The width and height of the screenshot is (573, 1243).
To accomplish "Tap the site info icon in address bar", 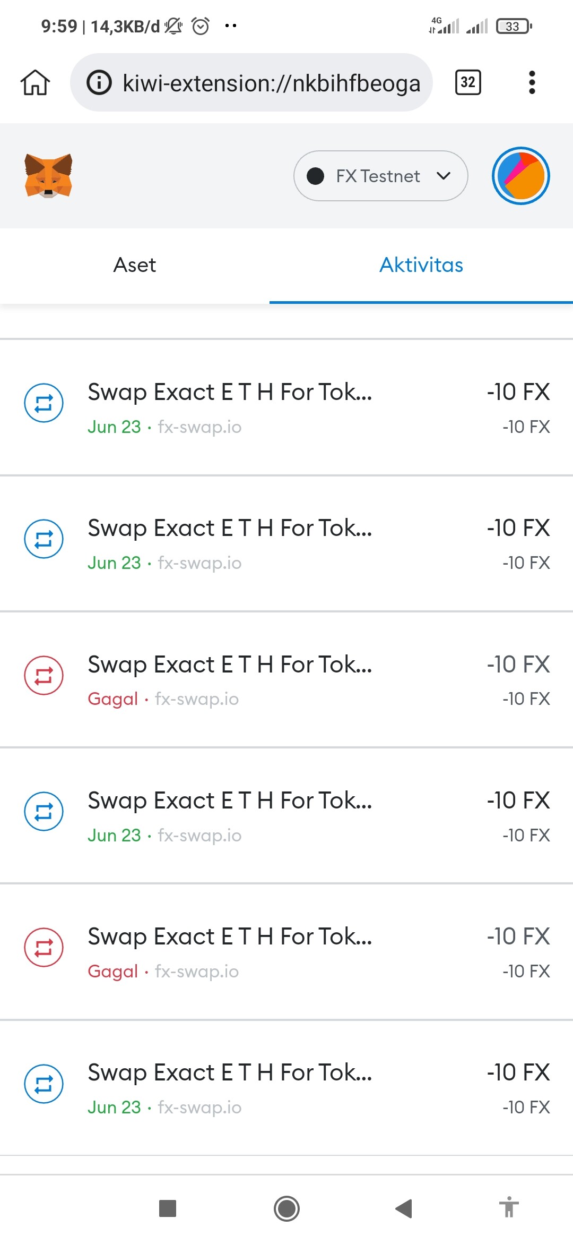I will tap(99, 83).
